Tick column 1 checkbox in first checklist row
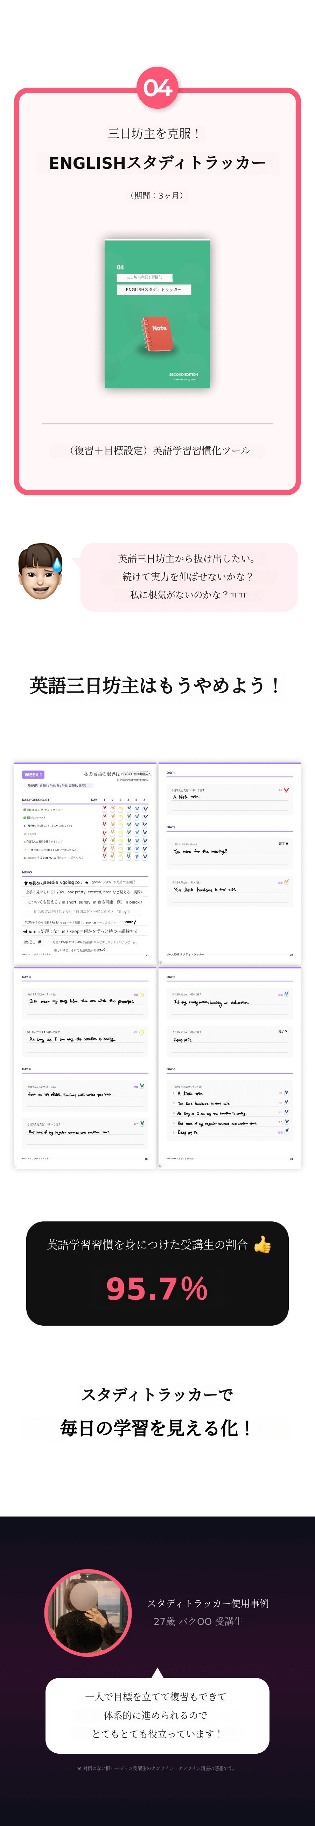 (105, 808)
